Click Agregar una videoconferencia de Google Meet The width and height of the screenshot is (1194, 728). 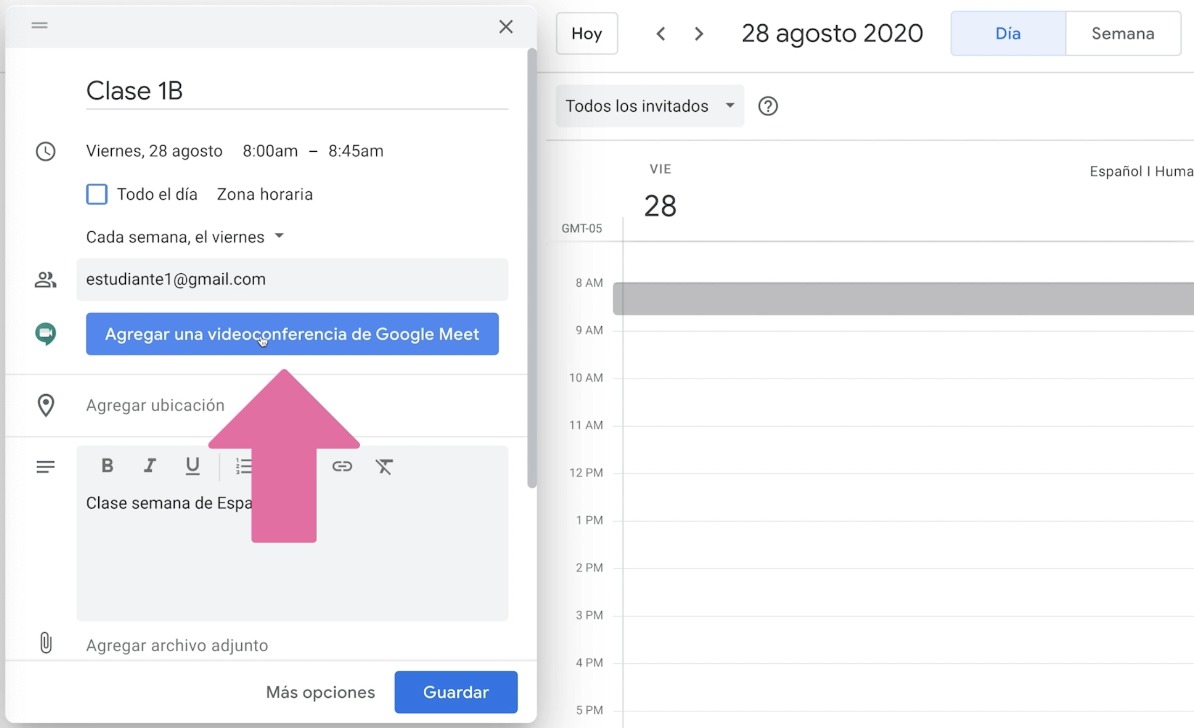pyautogui.click(x=292, y=334)
